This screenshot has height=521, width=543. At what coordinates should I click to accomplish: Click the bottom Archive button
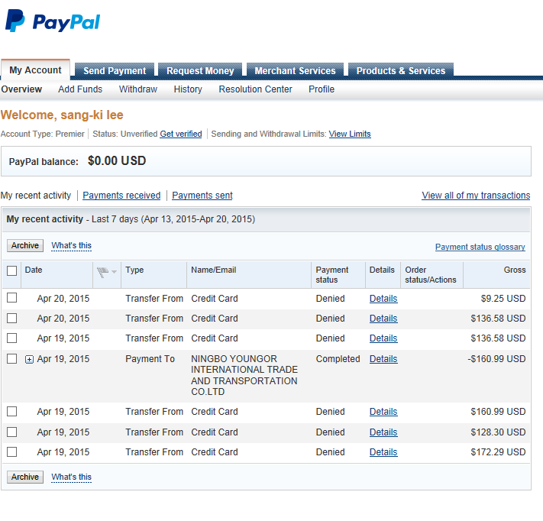[x=25, y=477]
